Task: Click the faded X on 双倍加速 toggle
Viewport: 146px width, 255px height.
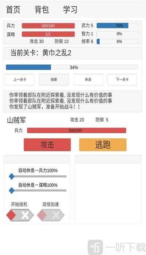Action: [56, 215]
